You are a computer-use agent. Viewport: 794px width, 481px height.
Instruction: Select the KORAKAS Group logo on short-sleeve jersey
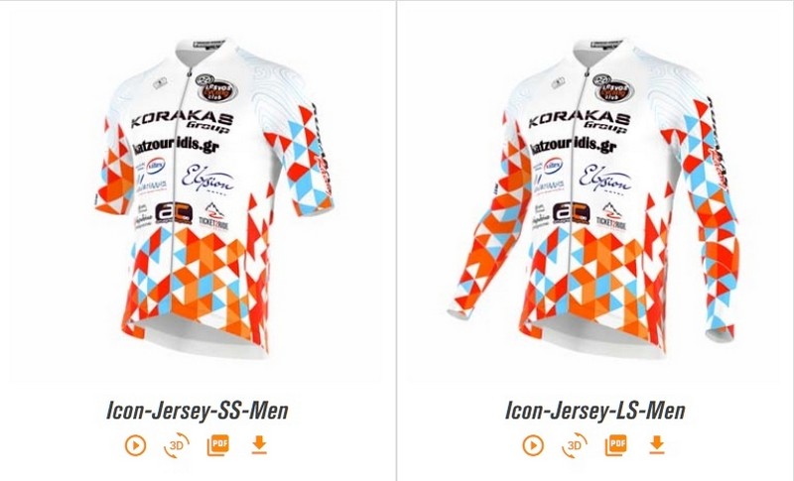tap(183, 122)
